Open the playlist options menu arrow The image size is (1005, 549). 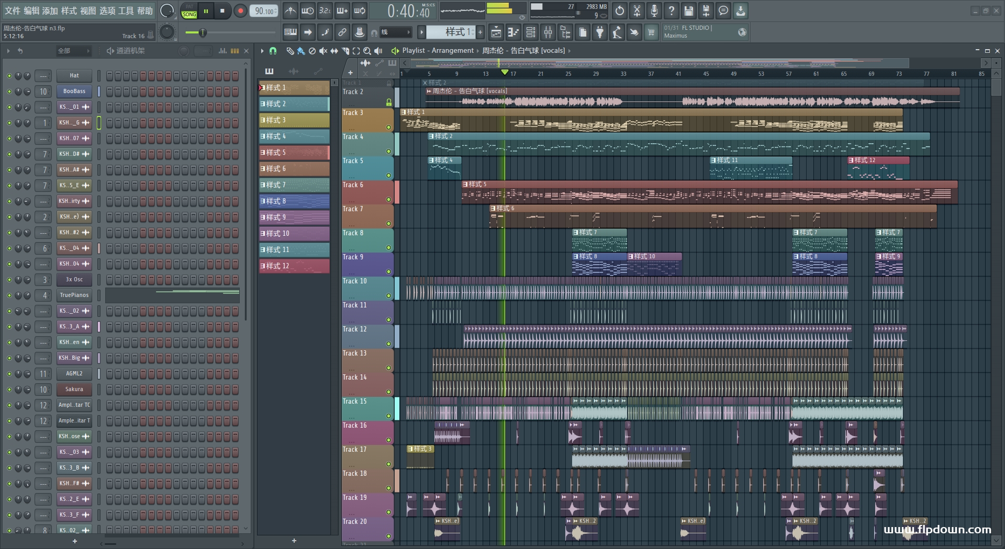click(x=262, y=51)
